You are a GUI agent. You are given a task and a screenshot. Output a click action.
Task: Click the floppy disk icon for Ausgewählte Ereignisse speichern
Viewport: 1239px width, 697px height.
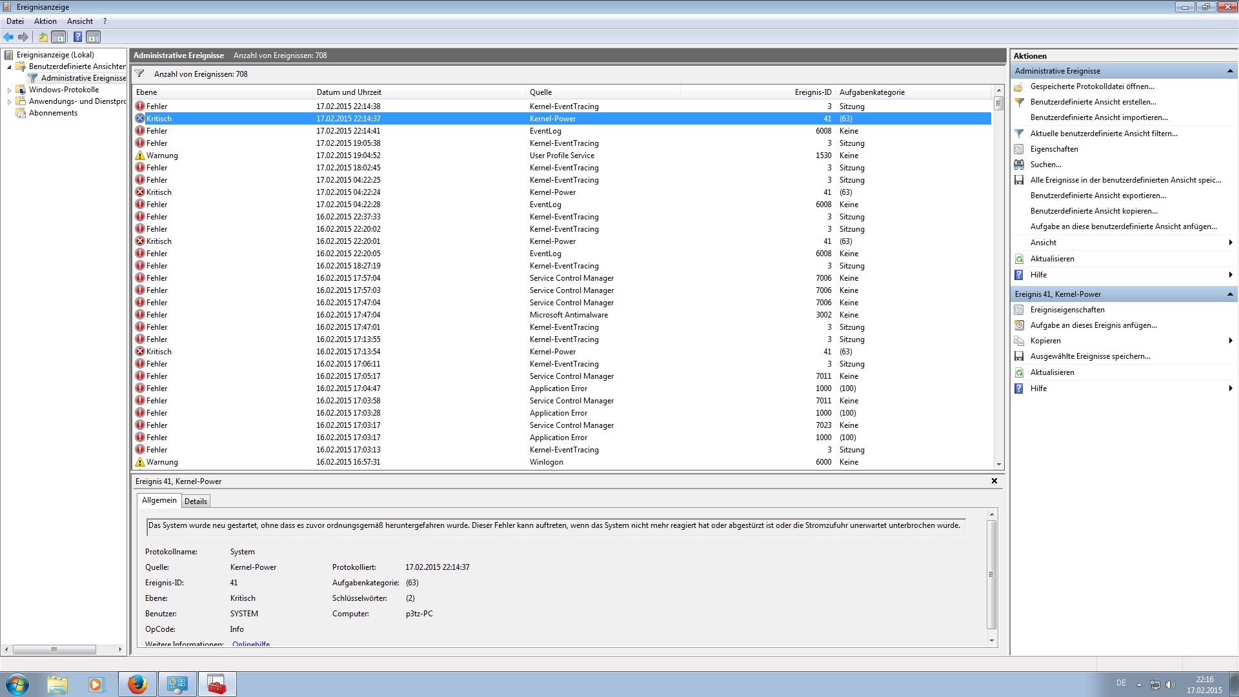[1019, 356]
